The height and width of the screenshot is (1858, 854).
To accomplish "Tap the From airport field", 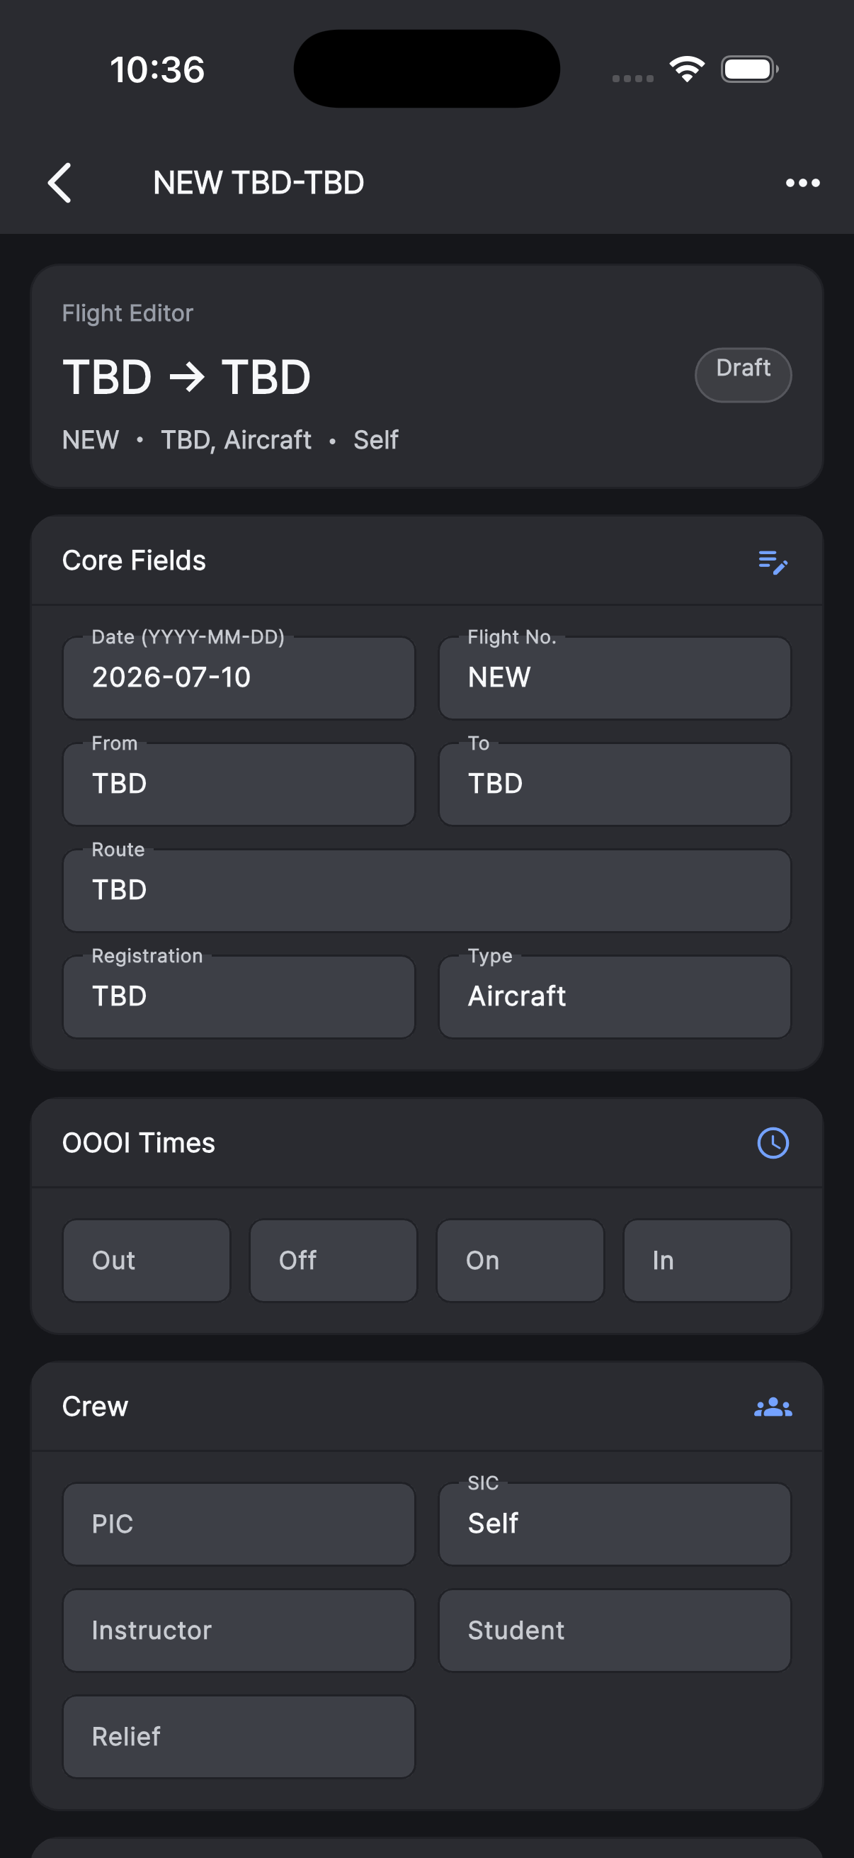I will pyautogui.click(x=239, y=784).
